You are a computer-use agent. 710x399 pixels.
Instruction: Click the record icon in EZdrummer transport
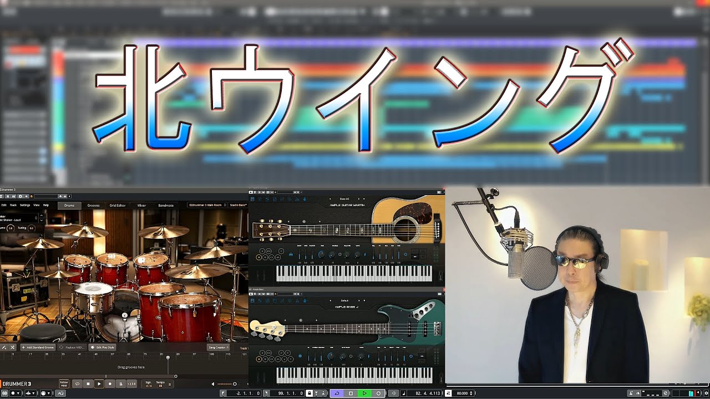[x=110, y=384]
